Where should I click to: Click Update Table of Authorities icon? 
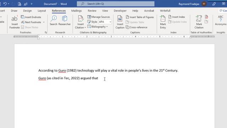(206, 22)
